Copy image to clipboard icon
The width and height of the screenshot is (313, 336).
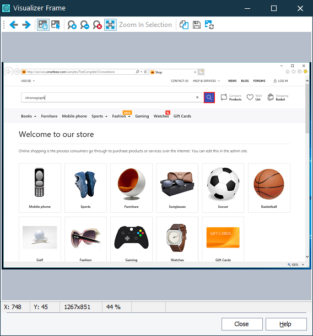[184, 25]
